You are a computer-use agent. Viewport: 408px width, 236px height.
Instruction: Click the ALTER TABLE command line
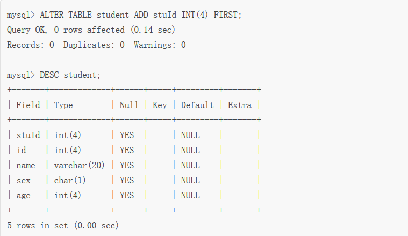point(124,15)
